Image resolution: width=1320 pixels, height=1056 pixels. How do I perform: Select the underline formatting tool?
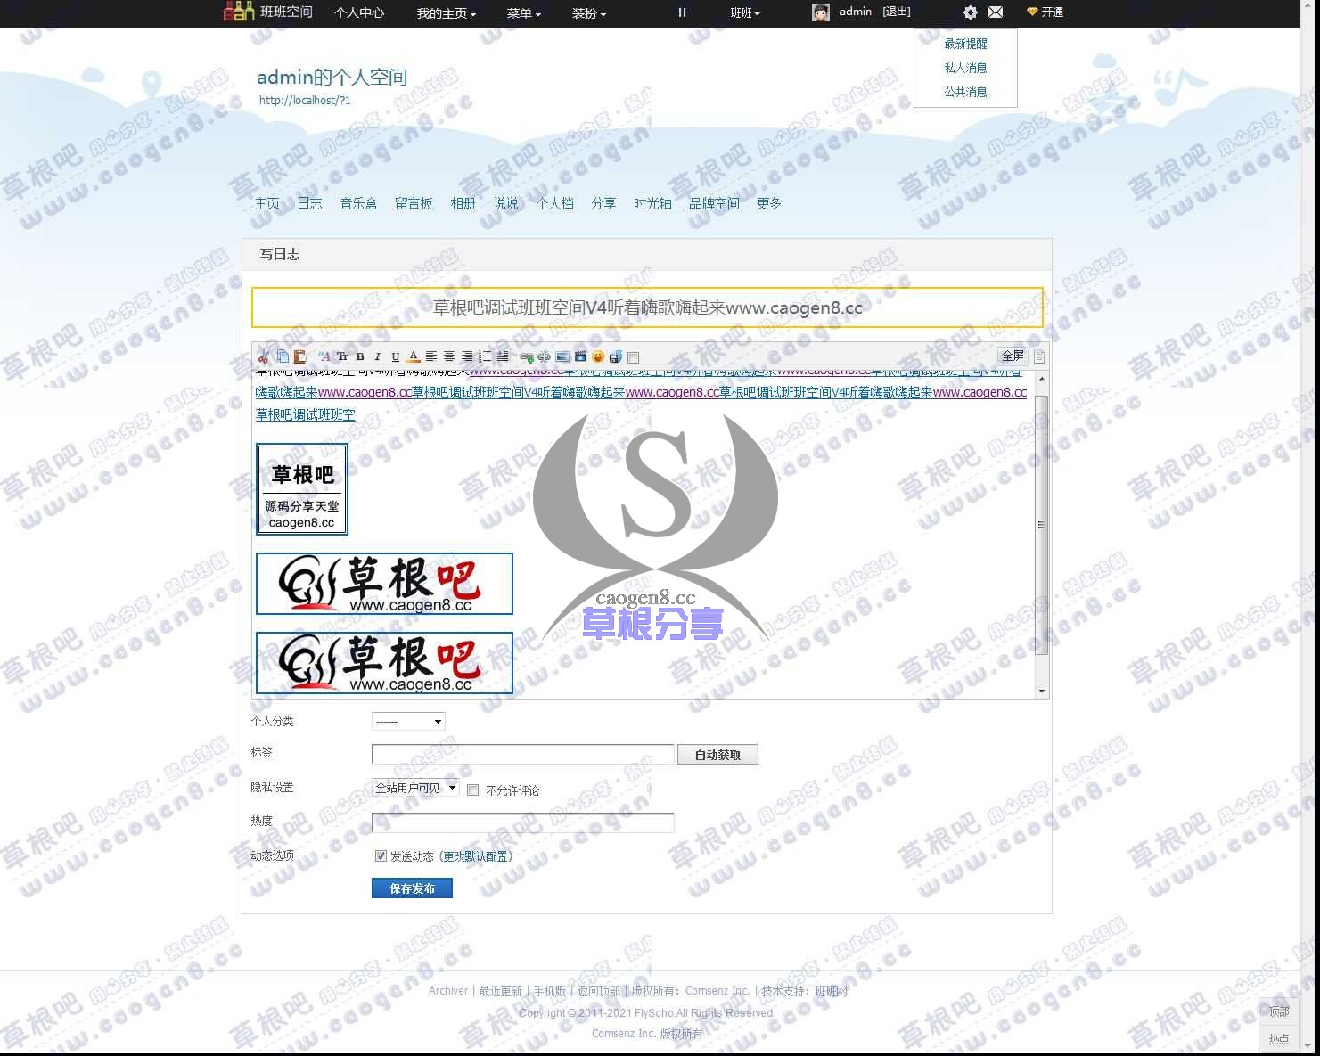point(396,356)
